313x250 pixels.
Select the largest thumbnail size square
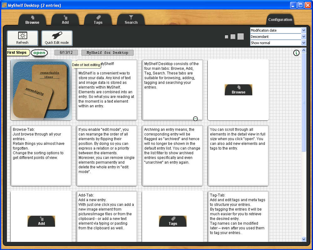[x=240, y=37]
